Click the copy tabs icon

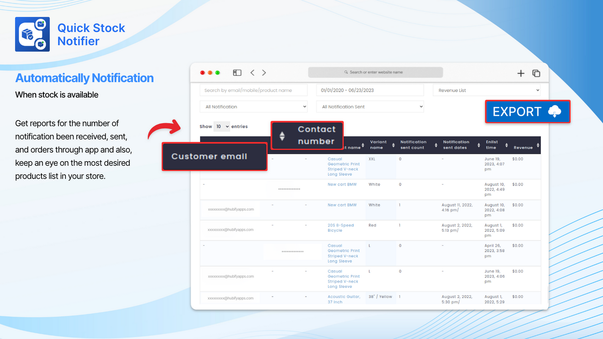(536, 73)
